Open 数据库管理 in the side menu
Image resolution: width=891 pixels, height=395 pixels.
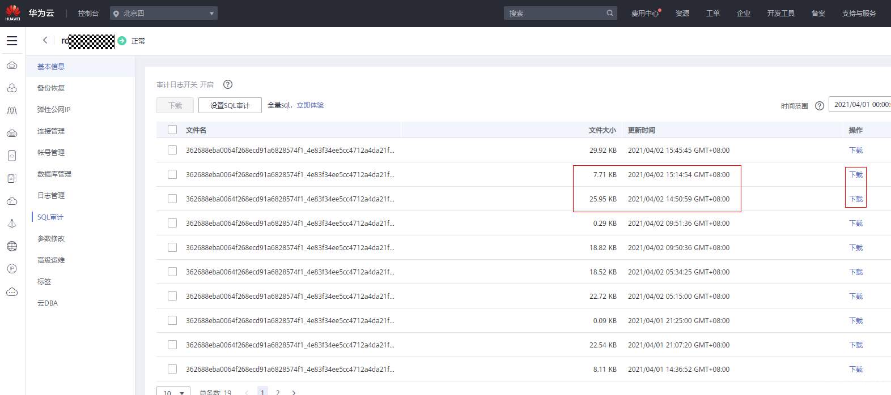coord(54,174)
